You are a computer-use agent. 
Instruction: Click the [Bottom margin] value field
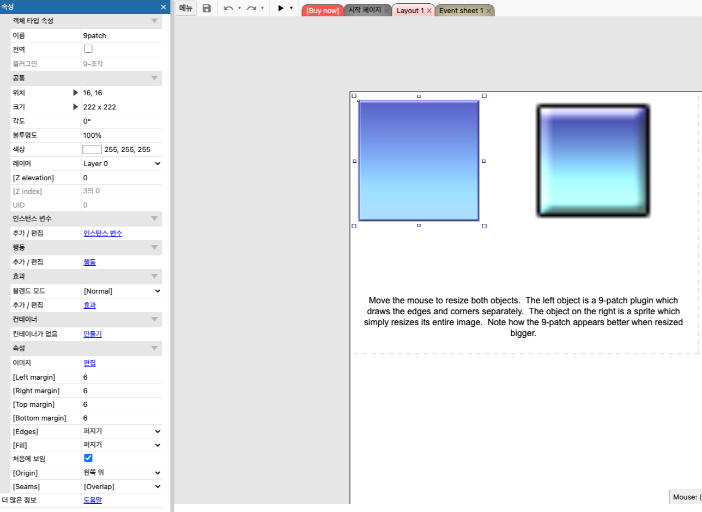[x=122, y=418]
